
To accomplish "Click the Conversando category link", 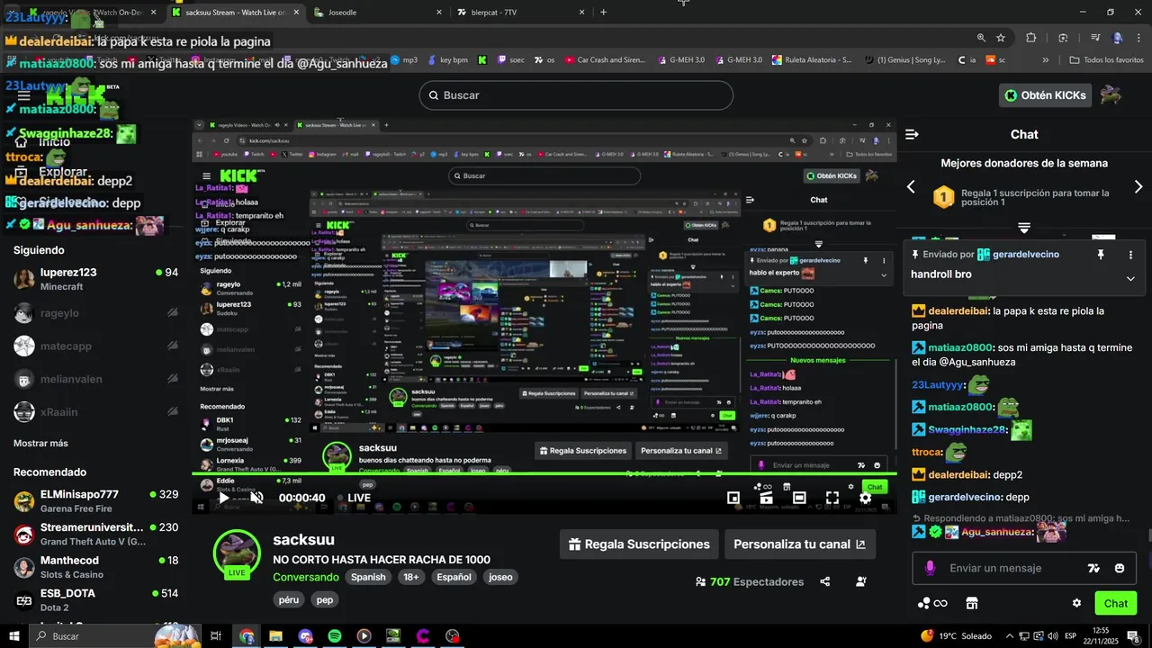I will point(306,577).
